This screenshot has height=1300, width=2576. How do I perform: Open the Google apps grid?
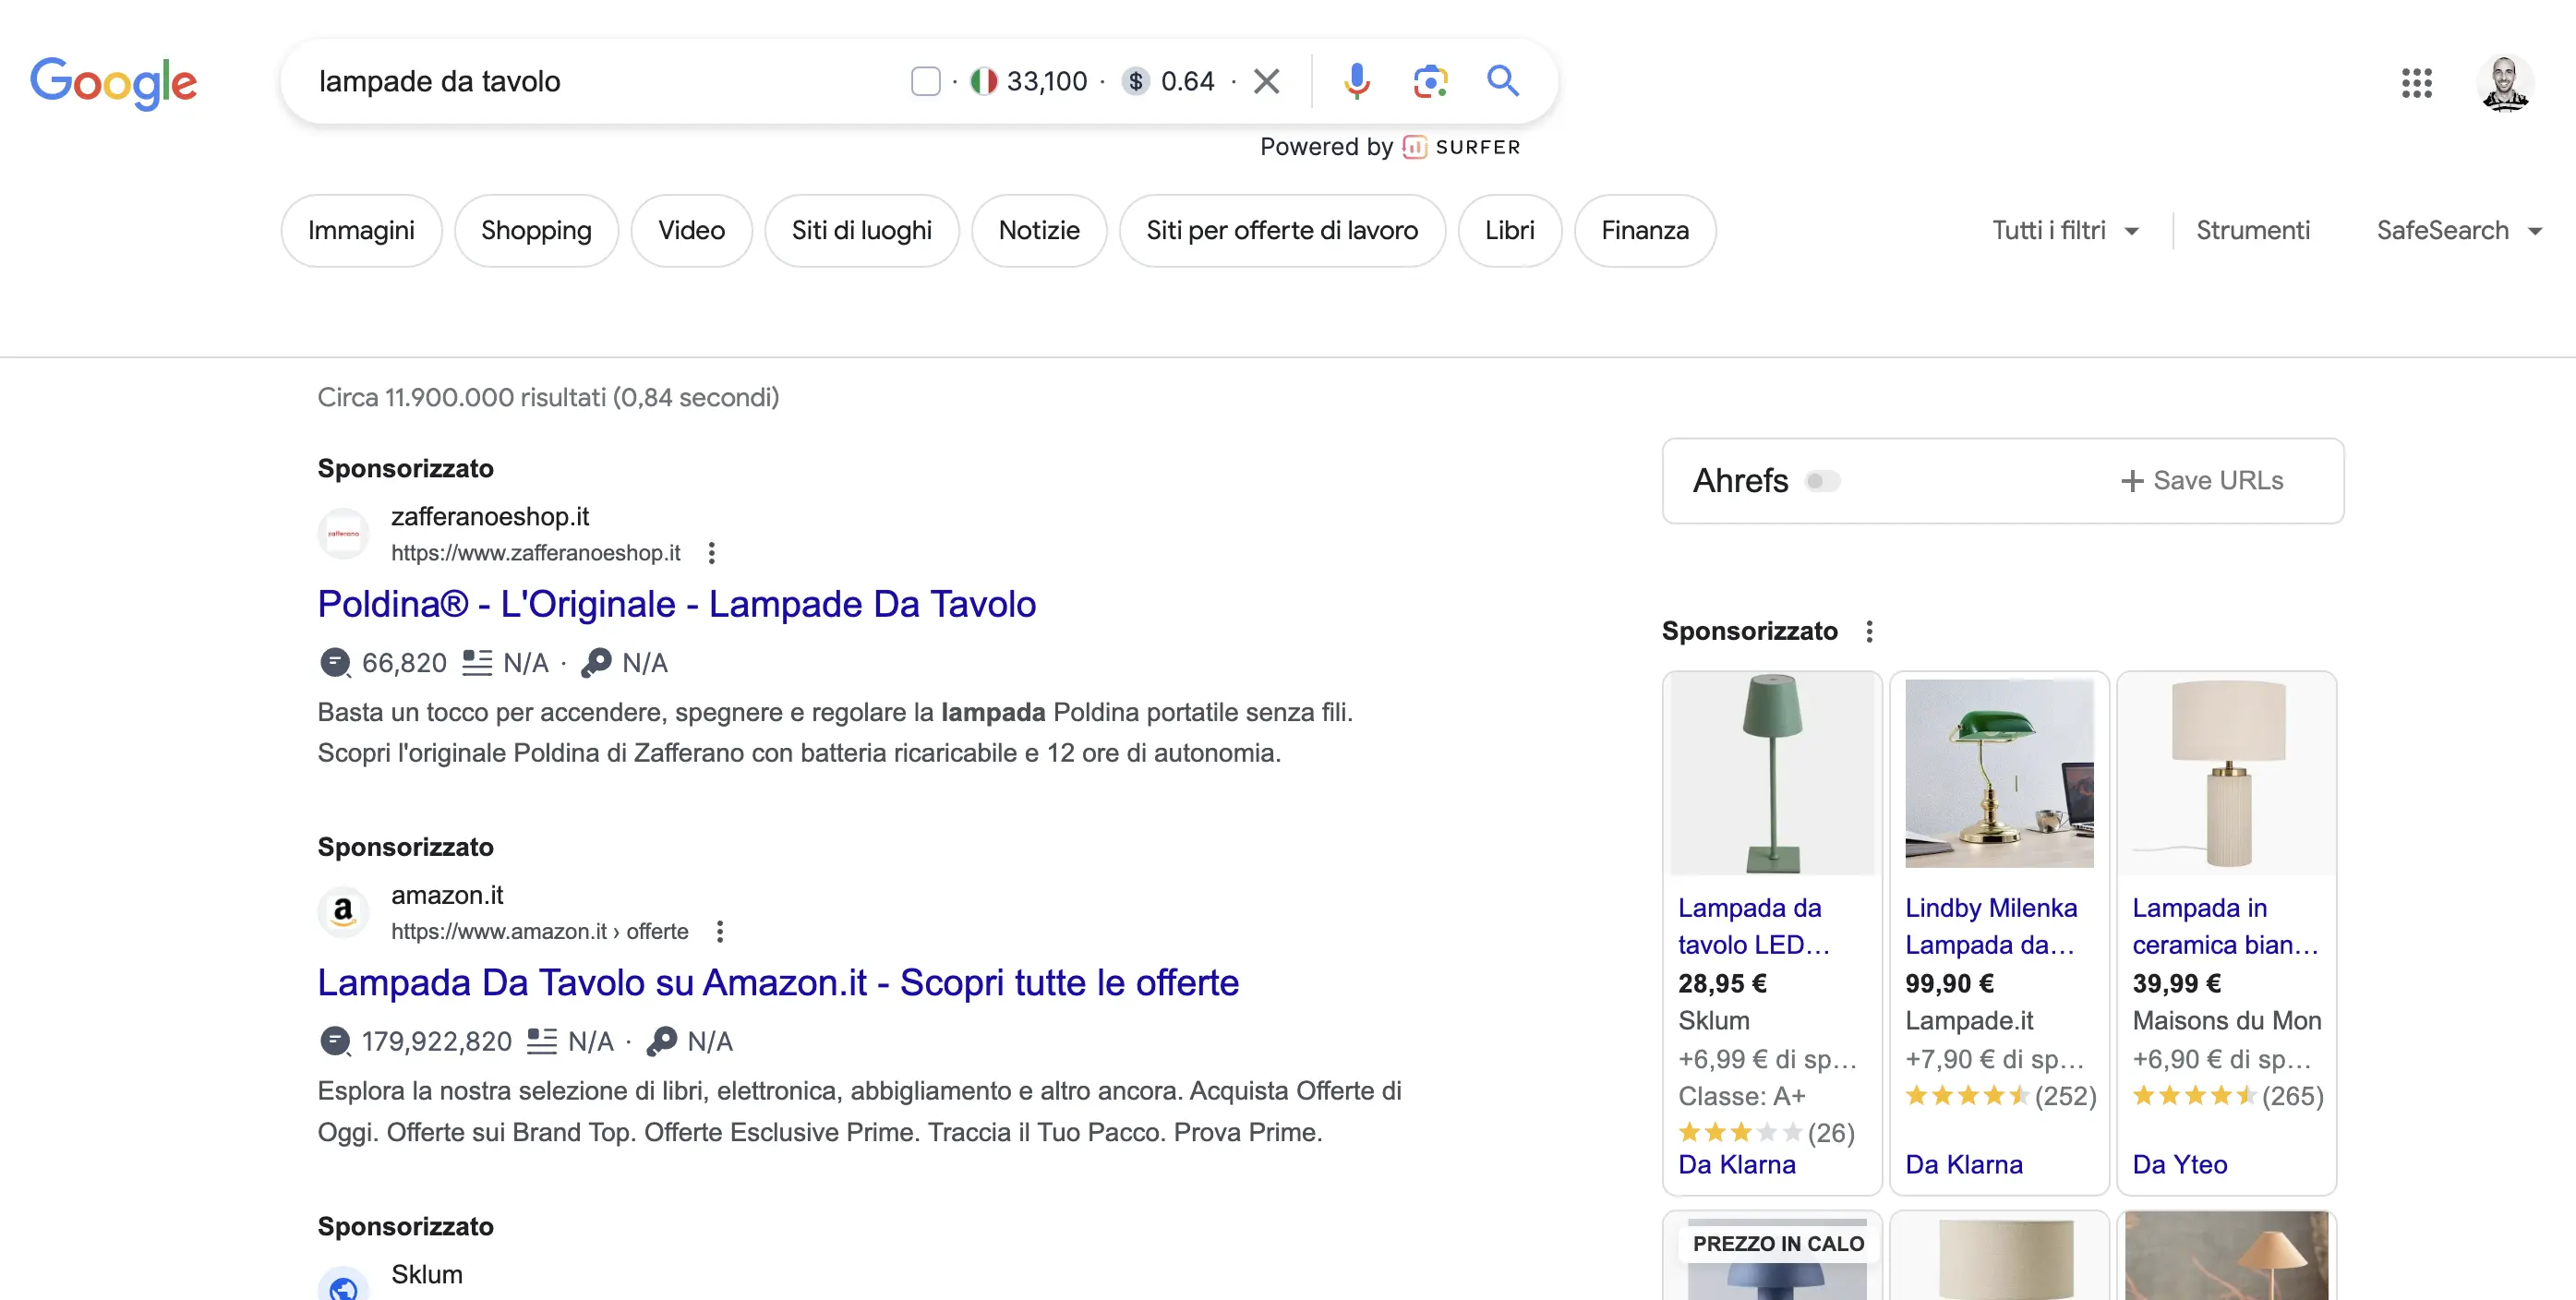(x=2418, y=84)
